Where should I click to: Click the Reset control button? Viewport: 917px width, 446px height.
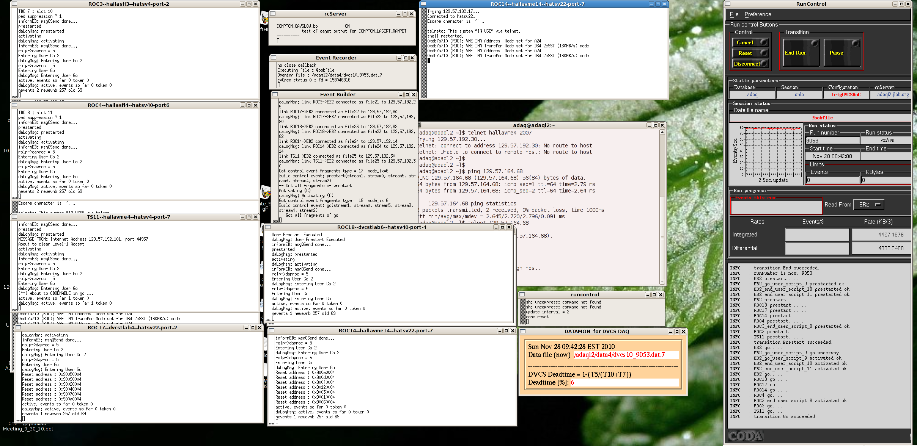pyautogui.click(x=750, y=53)
